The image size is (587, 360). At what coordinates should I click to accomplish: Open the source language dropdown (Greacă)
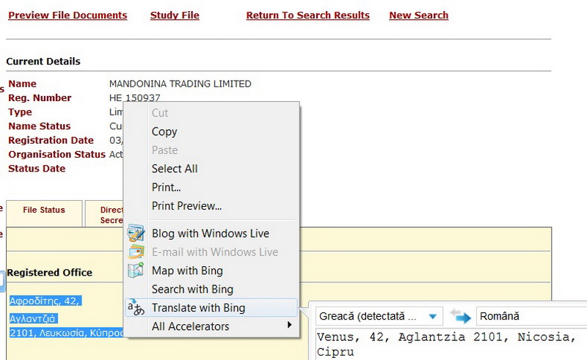coord(379,317)
